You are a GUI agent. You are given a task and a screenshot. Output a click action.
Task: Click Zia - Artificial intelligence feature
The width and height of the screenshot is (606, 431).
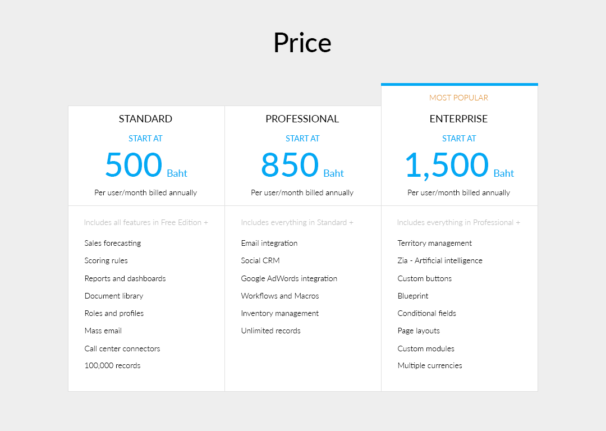(x=440, y=260)
